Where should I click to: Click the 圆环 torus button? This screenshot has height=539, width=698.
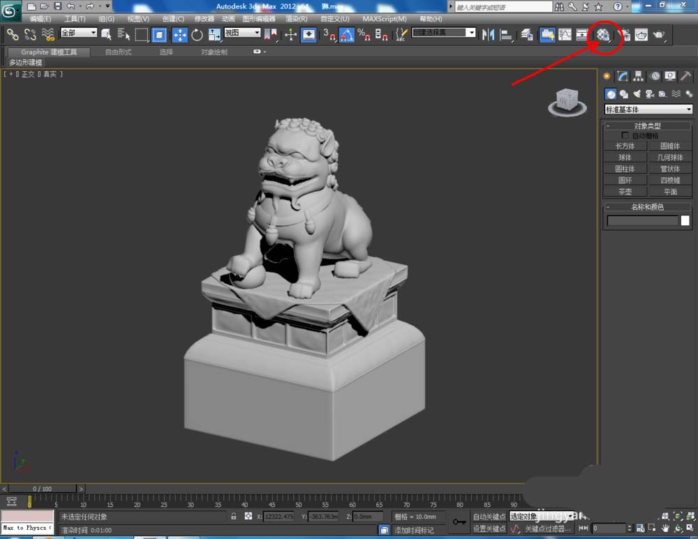tap(625, 180)
